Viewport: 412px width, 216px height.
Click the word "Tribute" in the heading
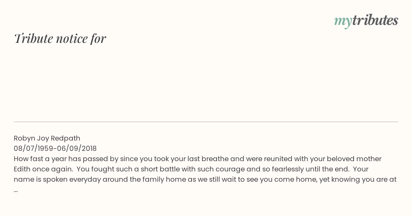33,39
